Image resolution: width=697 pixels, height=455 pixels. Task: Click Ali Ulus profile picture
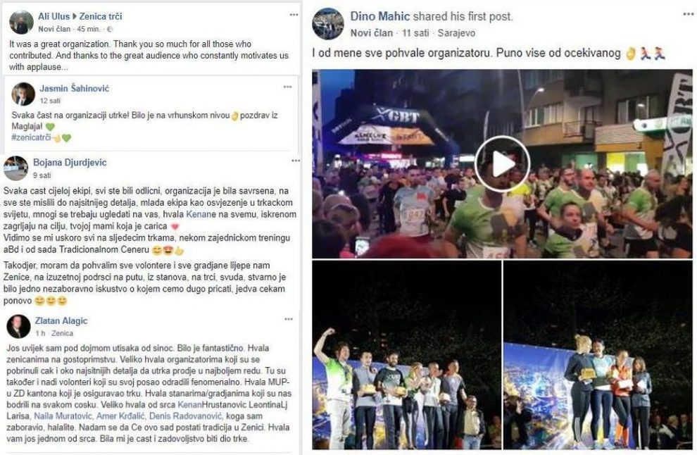tap(21, 23)
